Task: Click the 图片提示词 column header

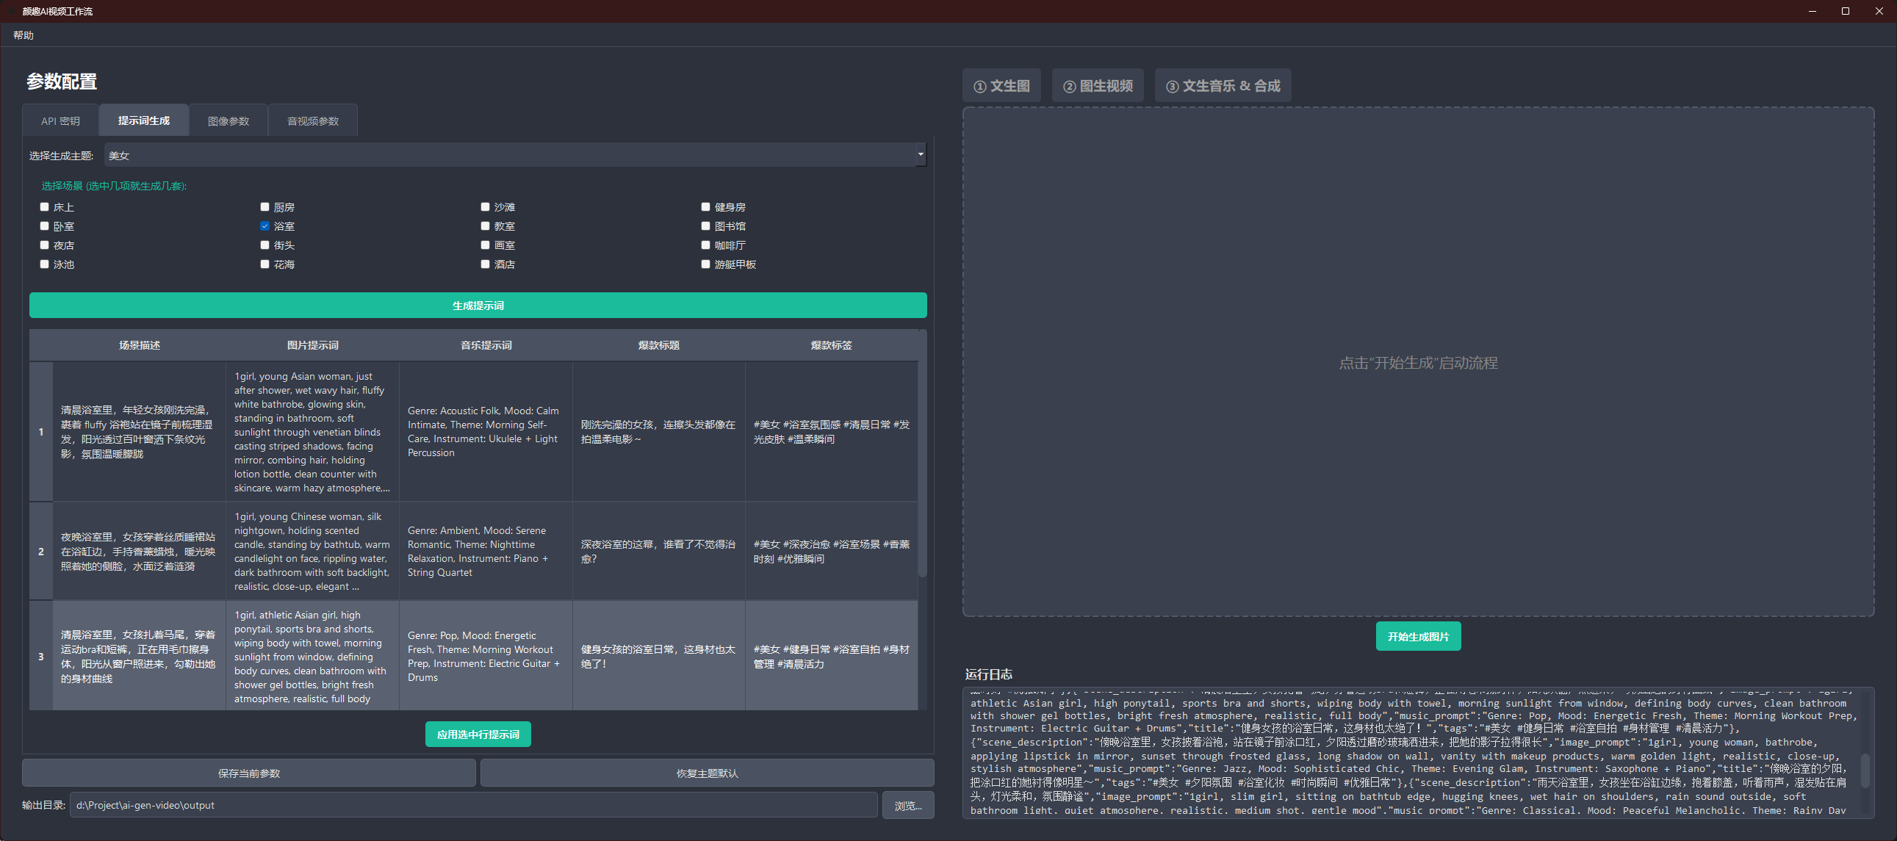Action: (312, 345)
